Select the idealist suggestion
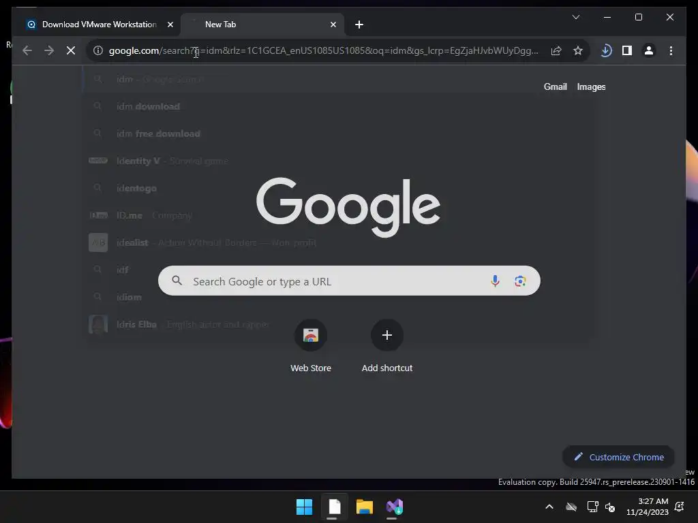 pyautogui.click(x=338, y=242)
